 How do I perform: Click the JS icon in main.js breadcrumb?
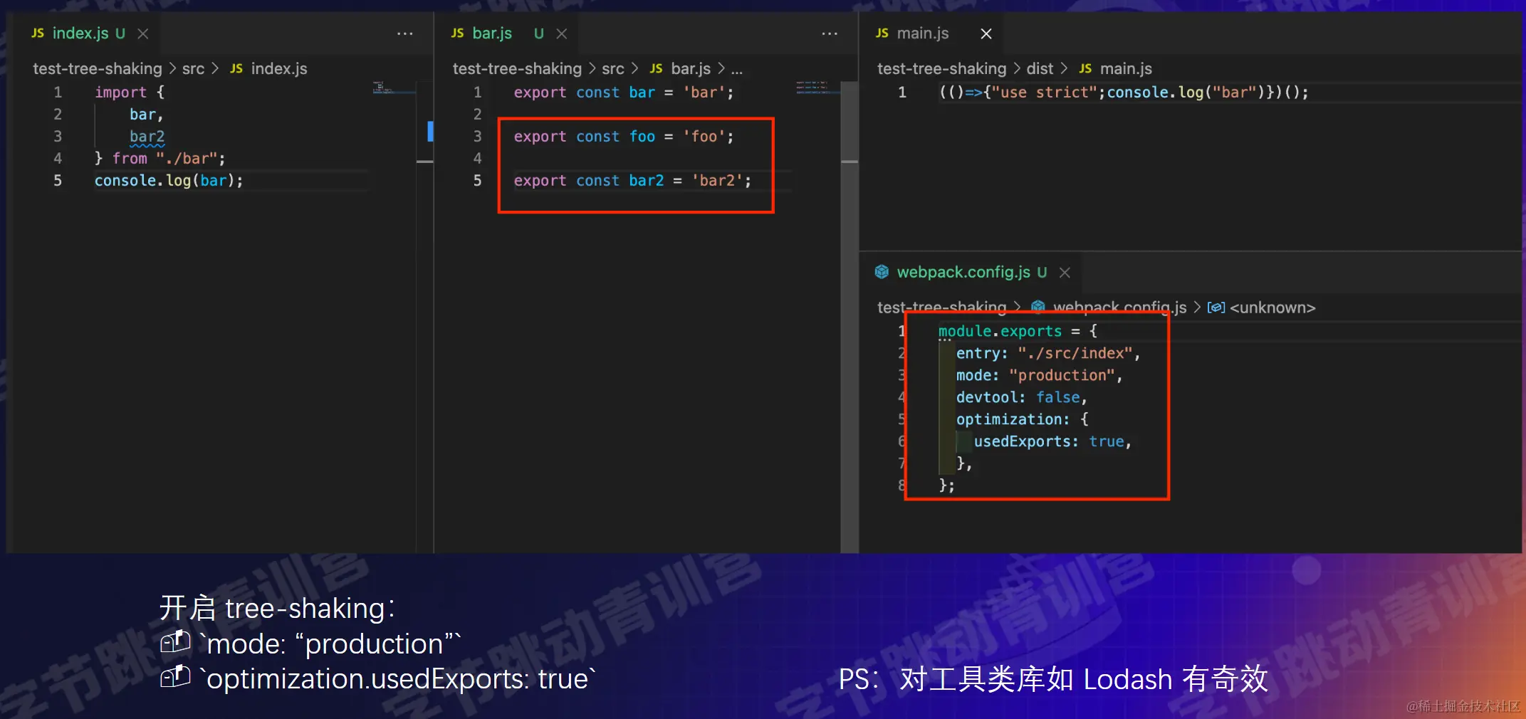(x=1085, y=69)
